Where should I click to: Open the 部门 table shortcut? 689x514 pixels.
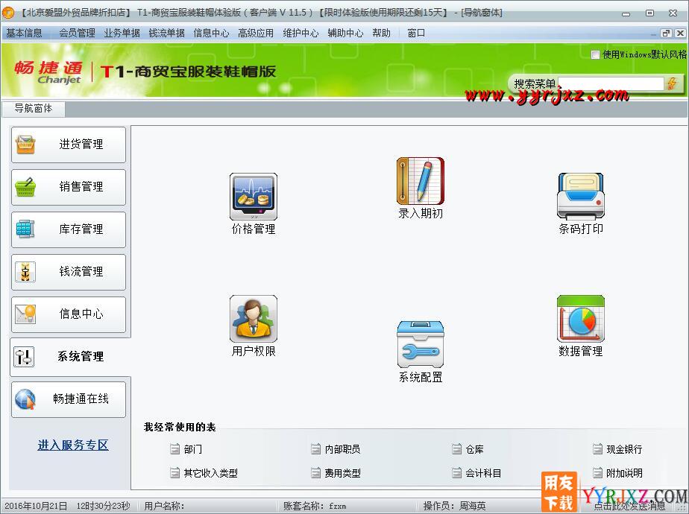pyautogui.click(x=186, y=449)
